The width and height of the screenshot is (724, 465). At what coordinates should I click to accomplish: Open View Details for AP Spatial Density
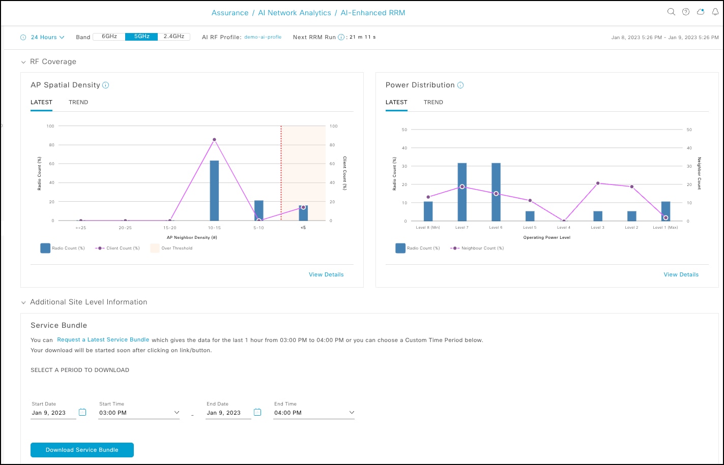tap(326, 274)
